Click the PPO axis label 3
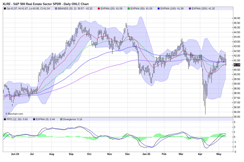The width and height of the screenshot is (244, 162). [235, 122]
